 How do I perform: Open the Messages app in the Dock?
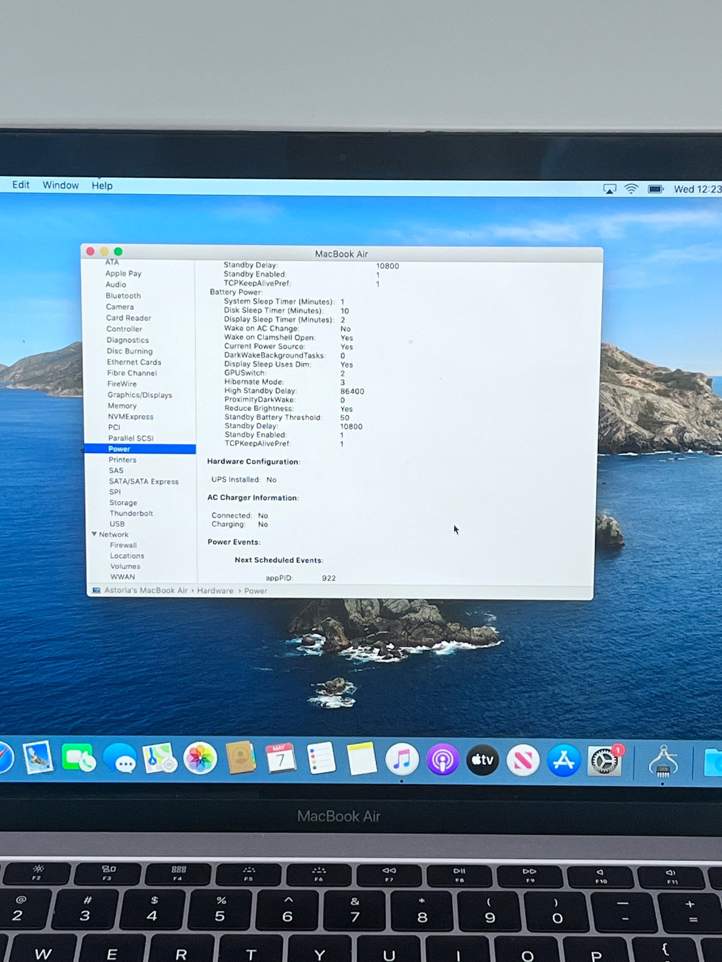pos(120,759)
